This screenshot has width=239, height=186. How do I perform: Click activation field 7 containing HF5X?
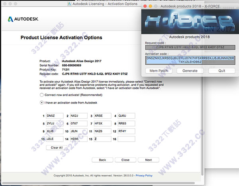tap(103, 123)
